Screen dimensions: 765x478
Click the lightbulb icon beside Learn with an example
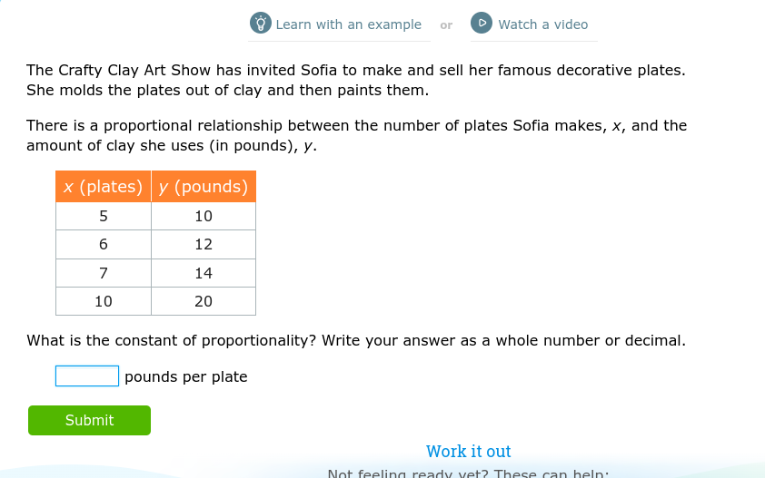(x=261, y=24)
